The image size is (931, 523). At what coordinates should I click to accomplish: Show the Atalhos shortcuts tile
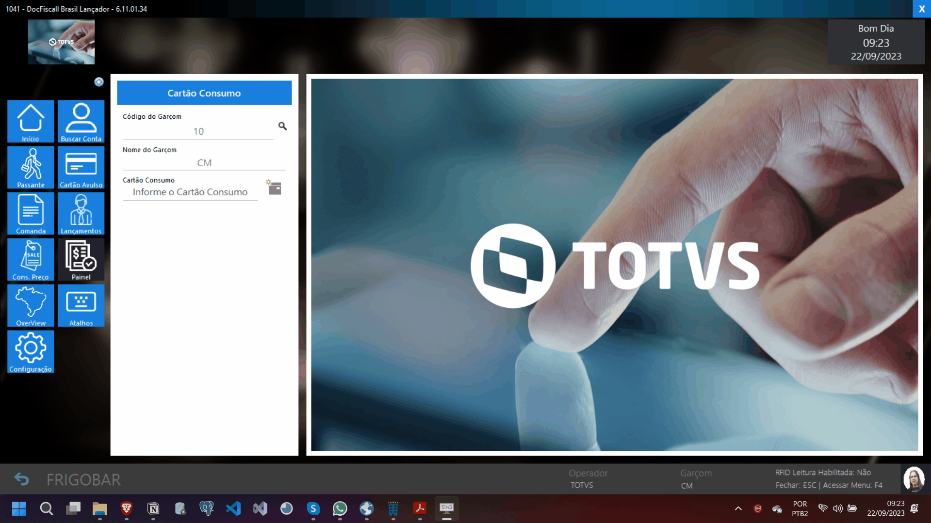(x=81, y=305)
